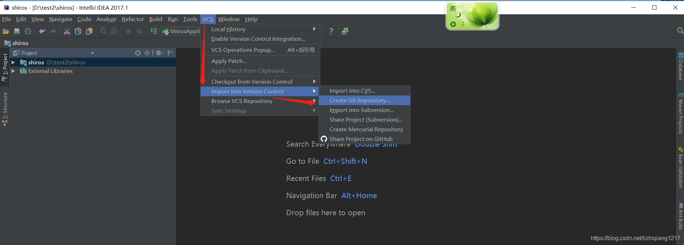Choose VCS Operations Popup menu entry
The image size is (684, 245).
260,50
